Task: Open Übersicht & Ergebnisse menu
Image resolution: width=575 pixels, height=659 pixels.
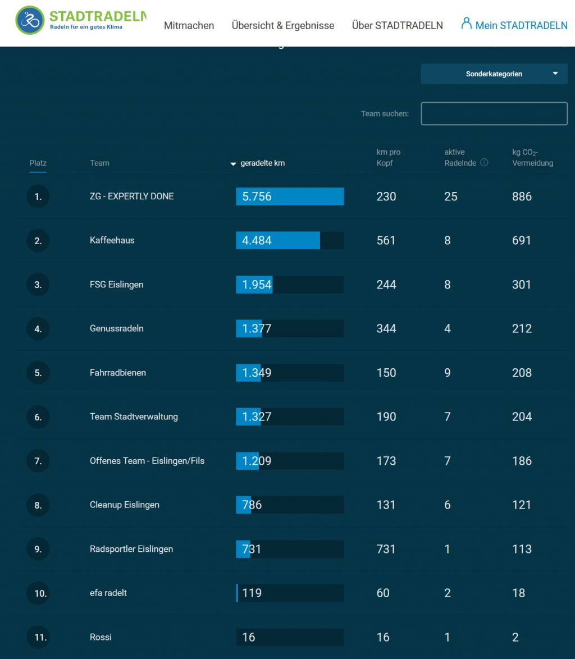Action: coord(282,25)
